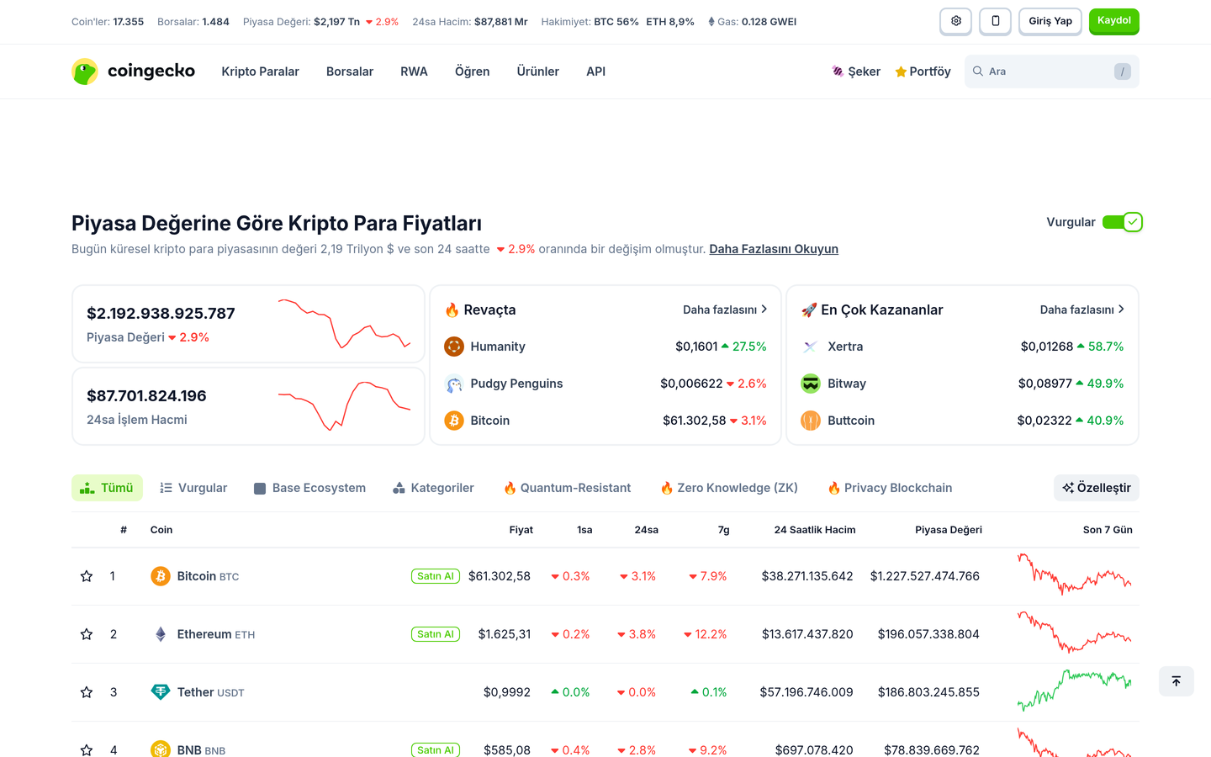This screenshot has width=1211, height=757.
Task: Open the Borsalar menu
Action: (350, 71)
